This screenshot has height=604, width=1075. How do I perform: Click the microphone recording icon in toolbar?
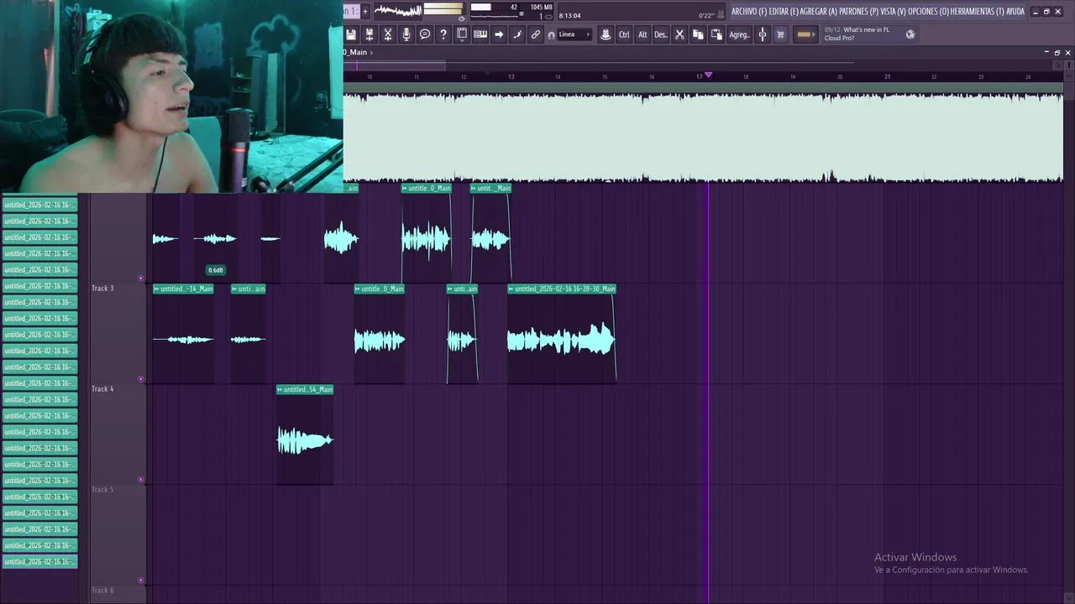click(406, 34)
